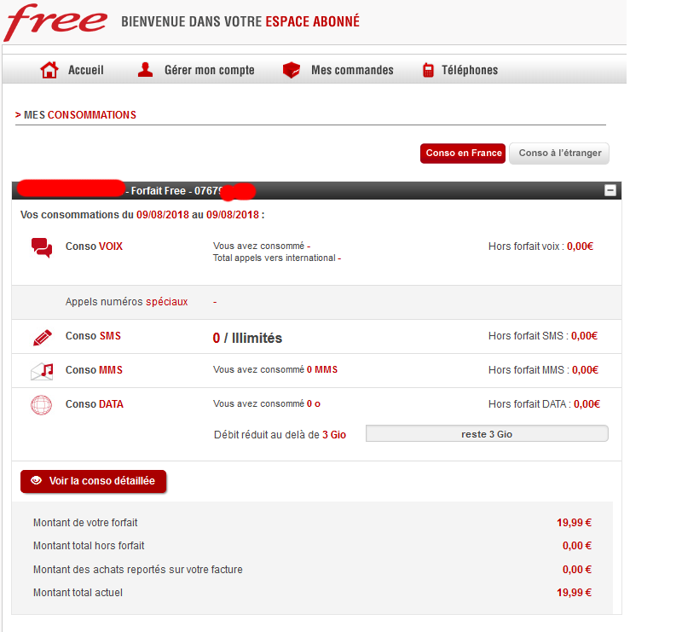Click the envelope Conso MMS icon
The height and width of the screenshot is (632, 682).
coord(42,371)
